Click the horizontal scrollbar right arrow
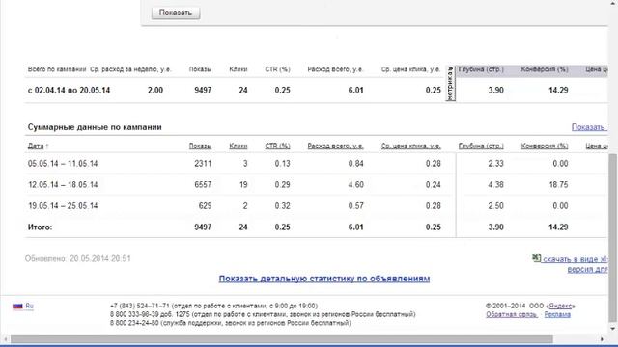618x347 pixels. pyautogui.click(x=602, y=339)
